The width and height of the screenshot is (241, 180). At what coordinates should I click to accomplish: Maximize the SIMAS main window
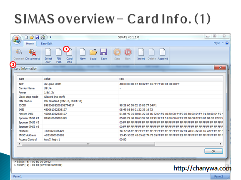(x=215, y=36)
